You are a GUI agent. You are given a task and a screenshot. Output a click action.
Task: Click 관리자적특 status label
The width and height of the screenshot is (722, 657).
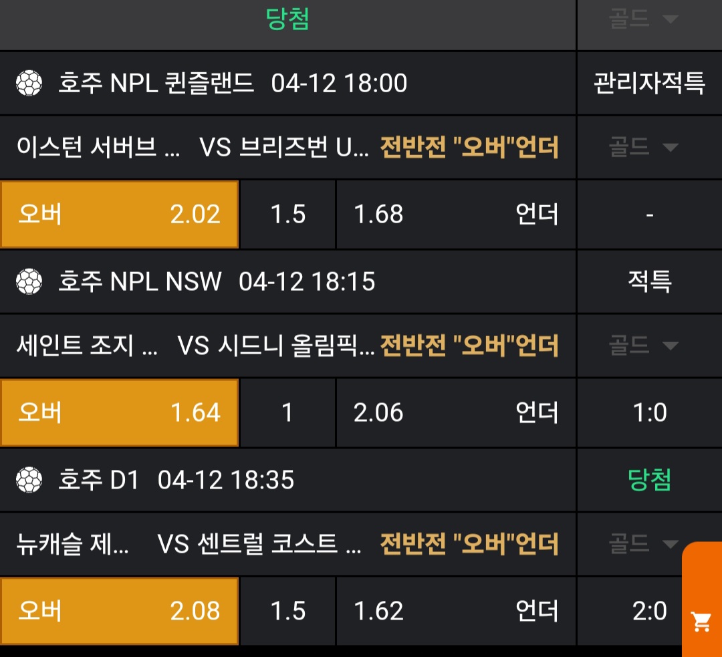649,84
